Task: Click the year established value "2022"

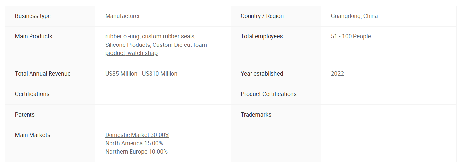Action: 337,74
